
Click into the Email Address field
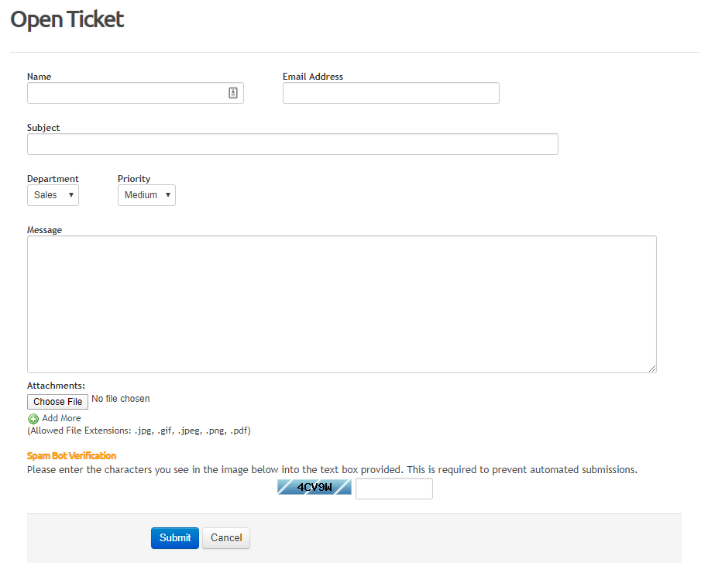tap(390, 93)
